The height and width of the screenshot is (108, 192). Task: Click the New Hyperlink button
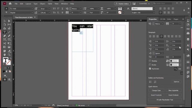click(173, 91)
